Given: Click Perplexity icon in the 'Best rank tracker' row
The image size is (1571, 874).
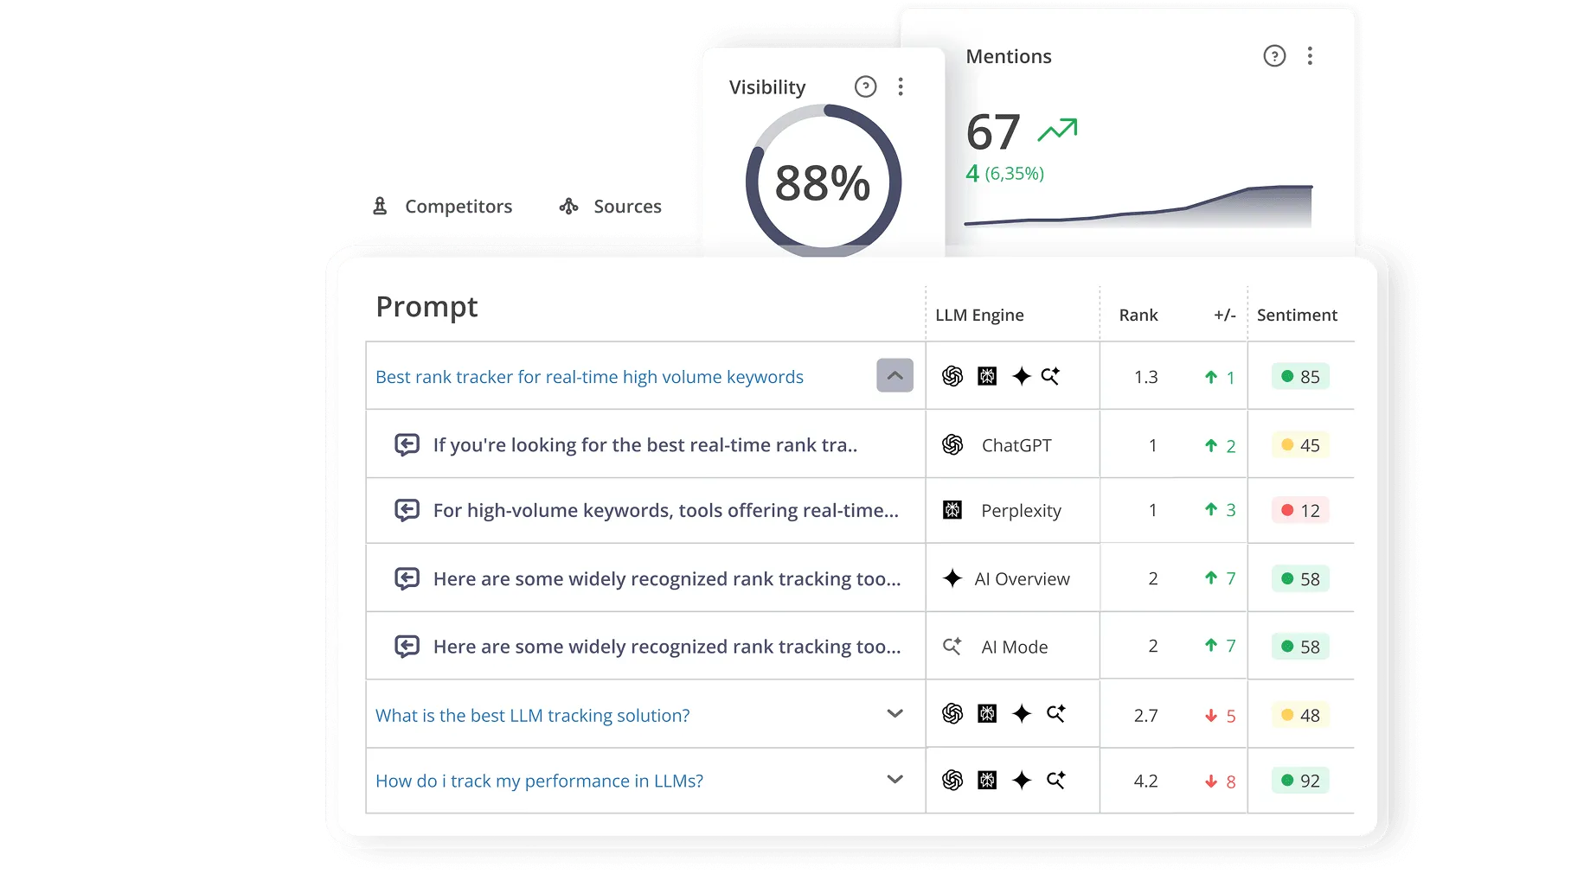Looking at the screenshot, I should [987, 376].
